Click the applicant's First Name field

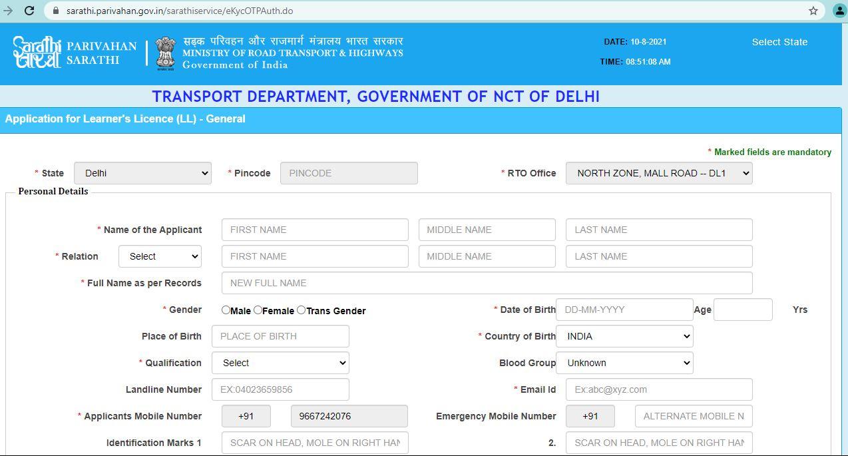pyautogui.click(x=315, y=230)
